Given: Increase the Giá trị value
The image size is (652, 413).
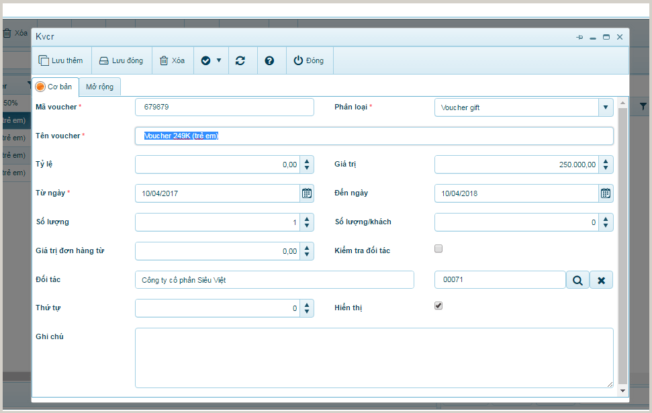Looking at the screenshot, I should (x=606, y=161).
